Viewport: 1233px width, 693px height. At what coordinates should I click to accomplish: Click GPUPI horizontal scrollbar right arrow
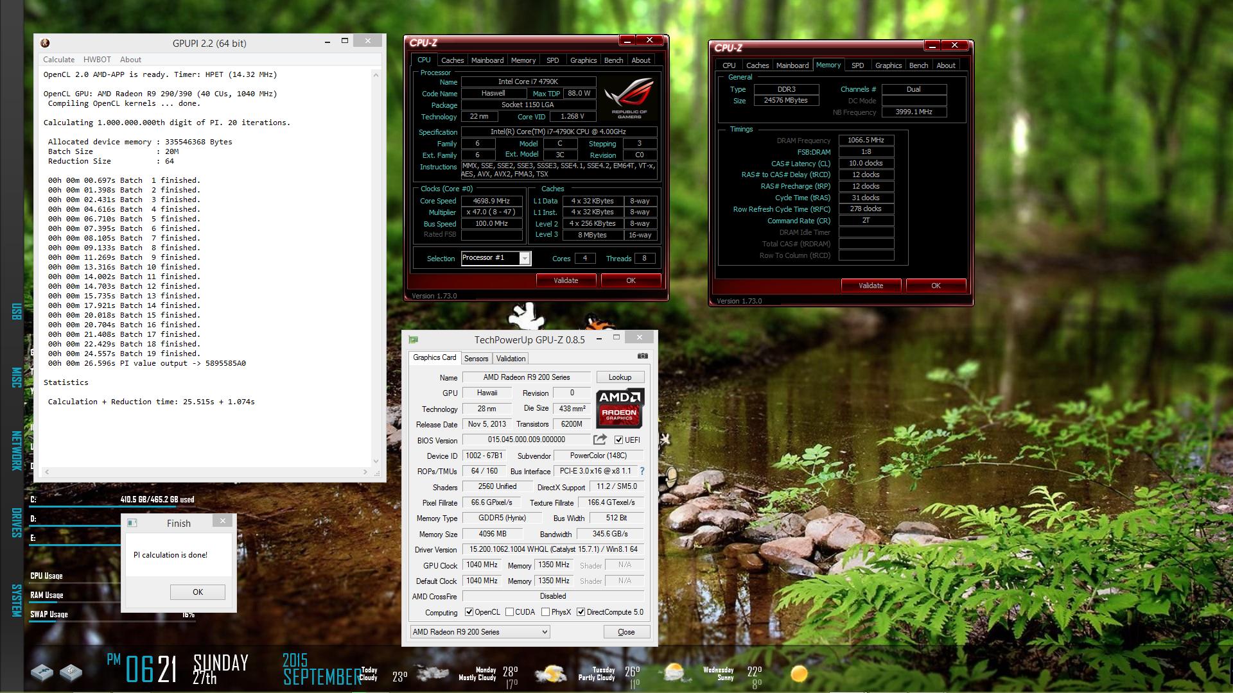click(365, 472)
